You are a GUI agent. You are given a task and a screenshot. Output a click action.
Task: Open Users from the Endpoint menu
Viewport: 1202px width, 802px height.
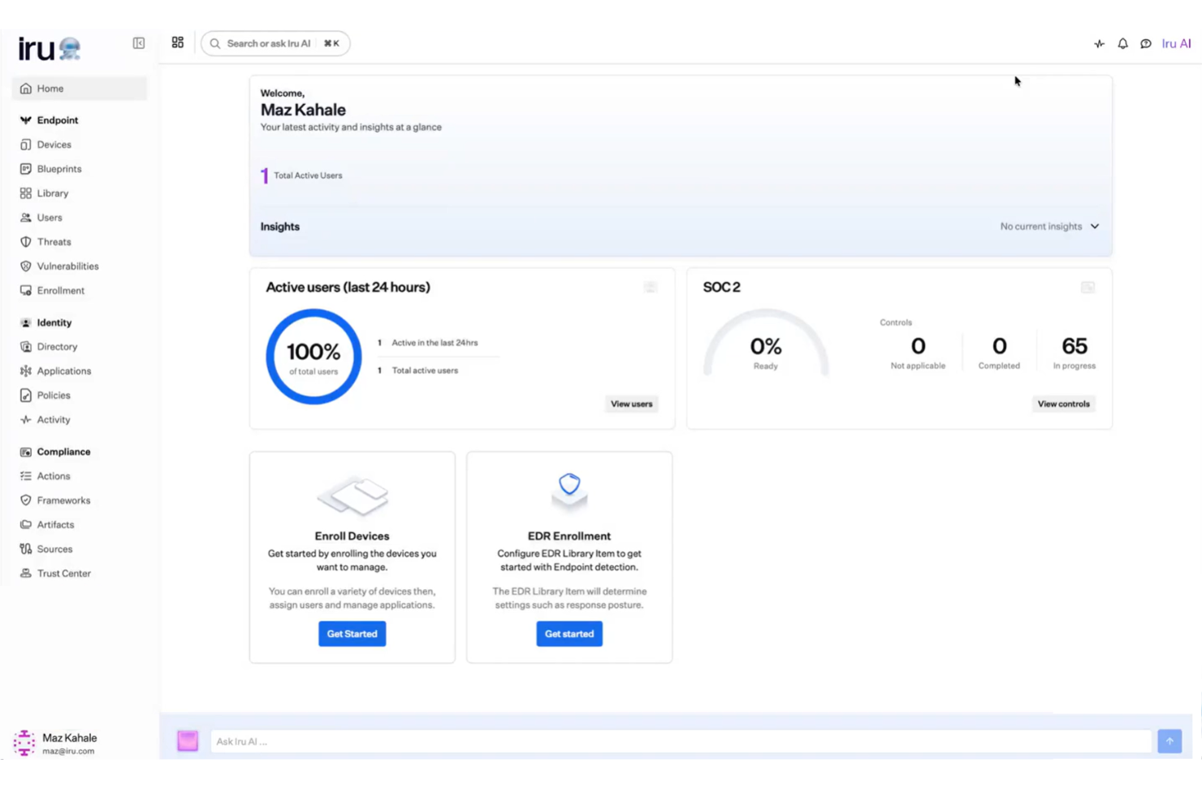pos(50,217)
